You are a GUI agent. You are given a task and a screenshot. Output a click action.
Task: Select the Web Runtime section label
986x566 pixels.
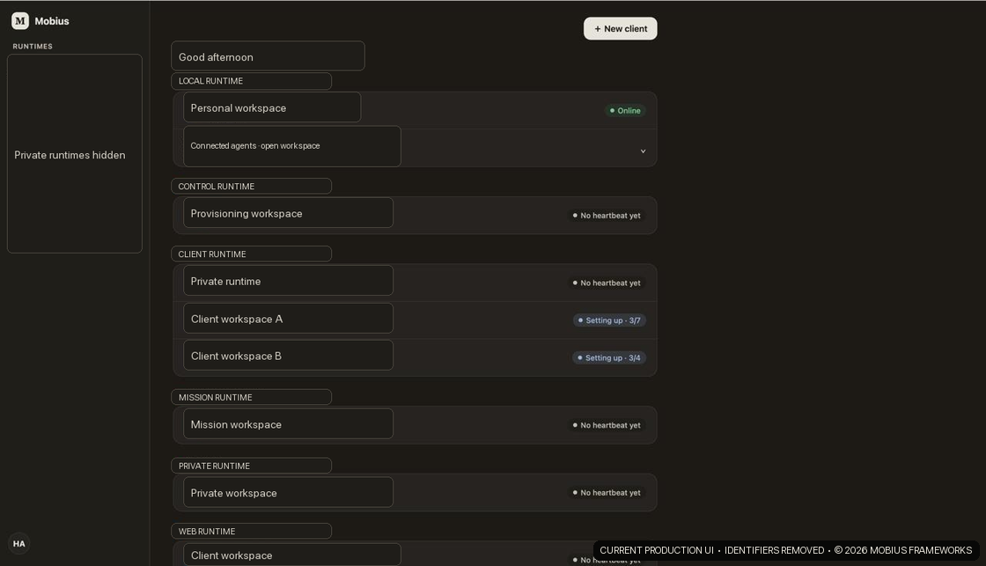[x=251, y=532]
